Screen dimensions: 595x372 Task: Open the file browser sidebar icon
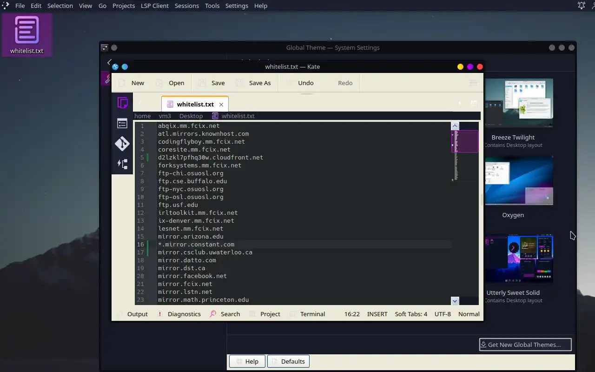[x=122, y=123]
